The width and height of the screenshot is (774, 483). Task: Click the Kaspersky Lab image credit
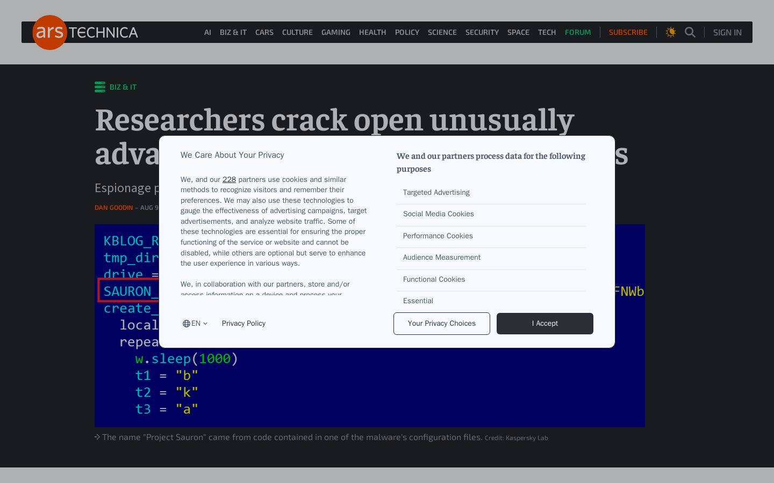(516, 438)
